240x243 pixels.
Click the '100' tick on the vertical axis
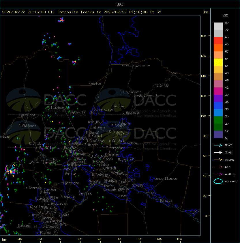(x=203, y=116)
